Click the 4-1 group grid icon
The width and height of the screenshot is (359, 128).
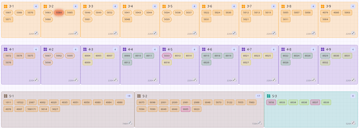click(6, 49)
